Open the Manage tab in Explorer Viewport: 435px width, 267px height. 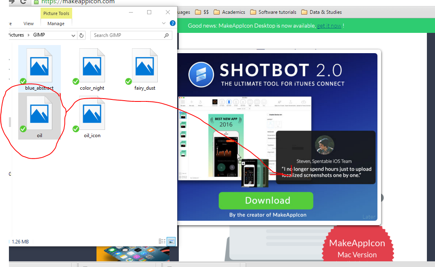coord(56,24)
